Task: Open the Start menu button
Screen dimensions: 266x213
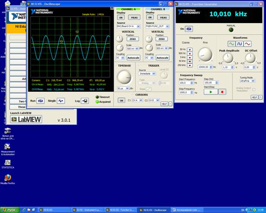Action: point(10,210)
